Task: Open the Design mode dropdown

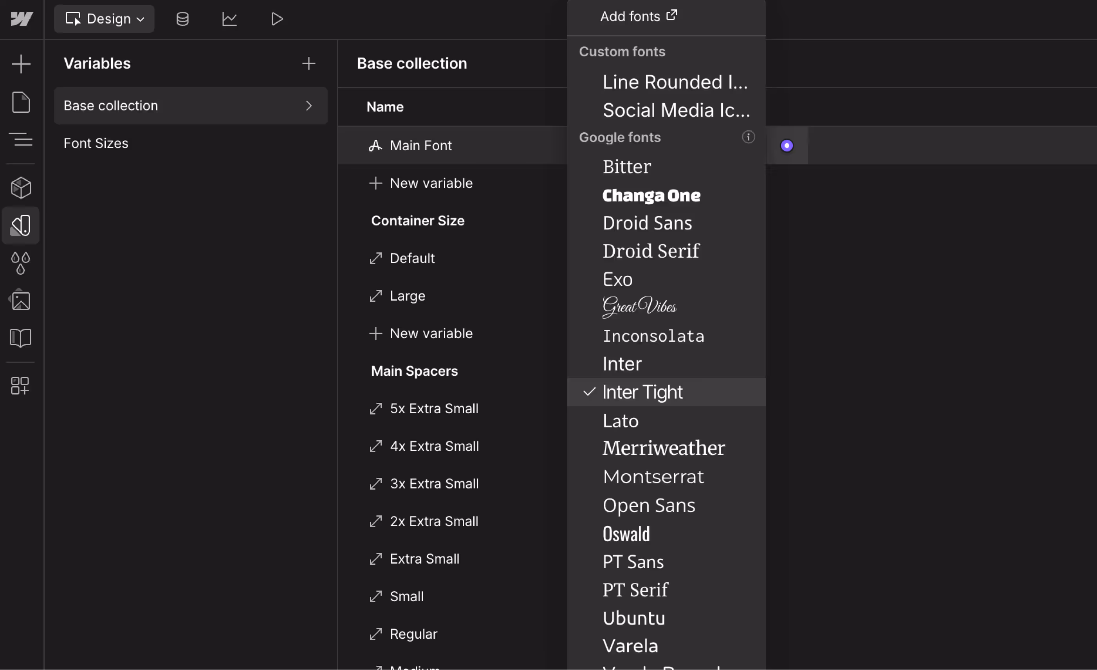Action: 104,19
